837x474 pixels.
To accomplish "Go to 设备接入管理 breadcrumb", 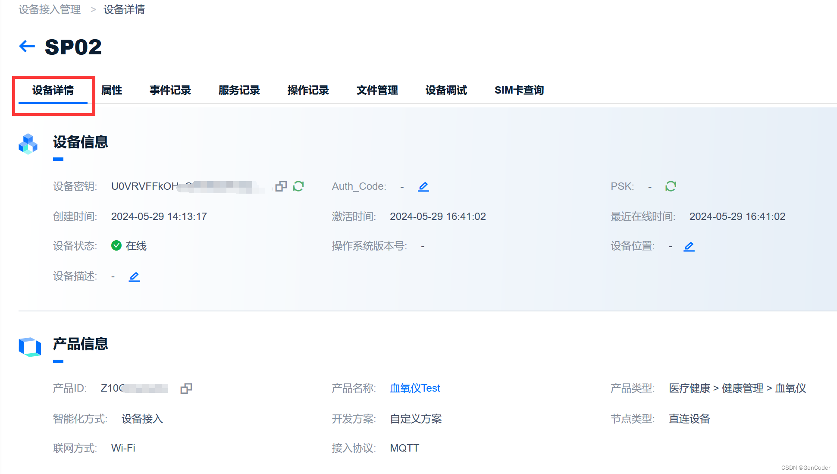I will 50,9.
